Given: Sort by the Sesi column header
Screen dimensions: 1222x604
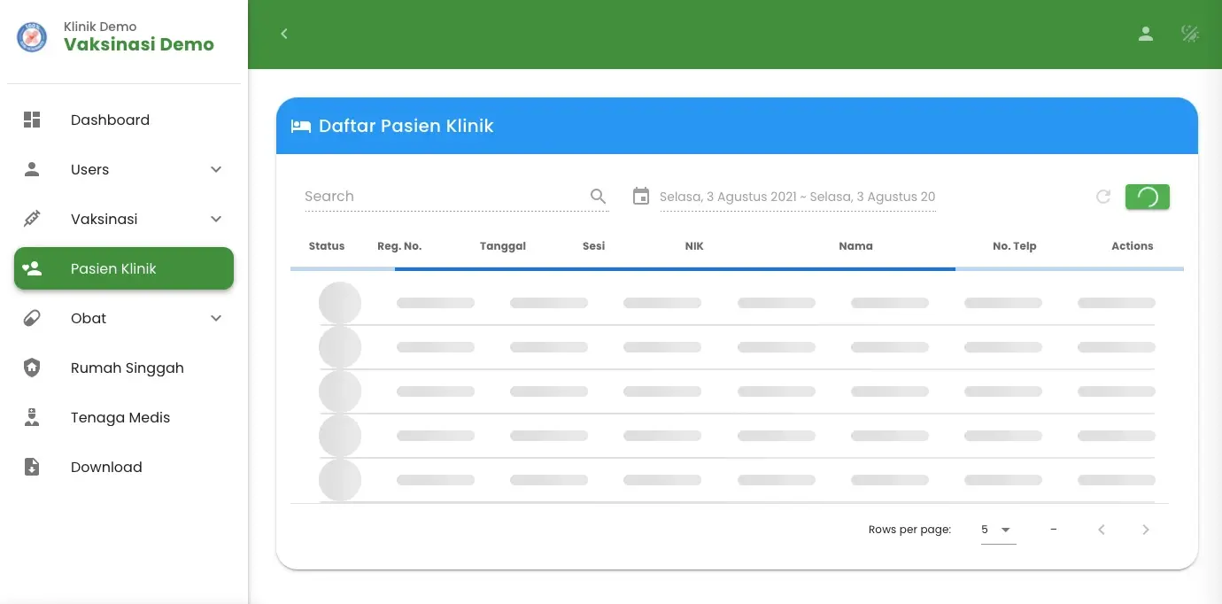Looking at the screenshot, I should point(594,246).
